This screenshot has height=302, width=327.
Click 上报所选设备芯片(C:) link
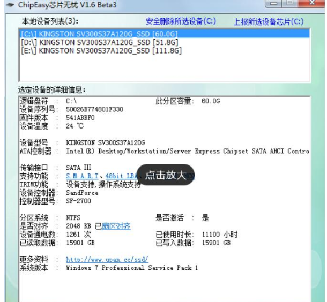click(269, 21)
